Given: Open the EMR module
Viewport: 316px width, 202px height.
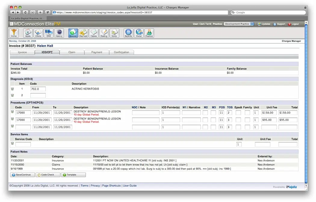Looking at the screenshot, I should tap(48, 33).
